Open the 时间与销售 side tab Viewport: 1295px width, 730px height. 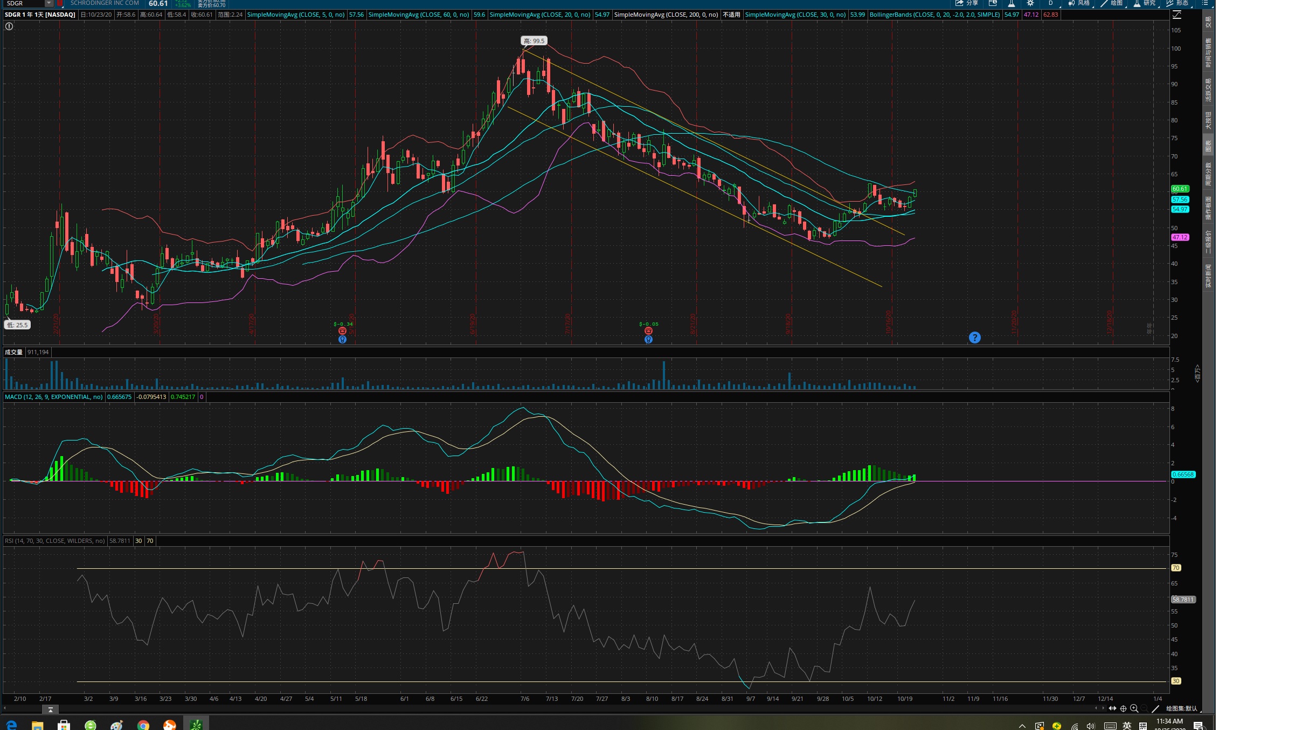click(1208, 53)
